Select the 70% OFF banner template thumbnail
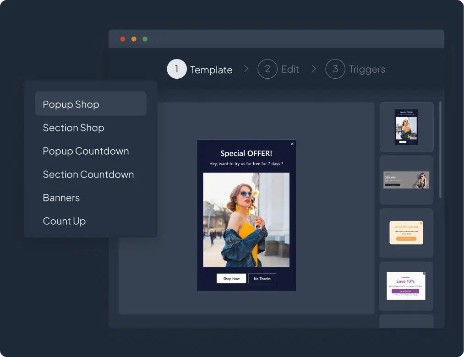 click(406, 180)
